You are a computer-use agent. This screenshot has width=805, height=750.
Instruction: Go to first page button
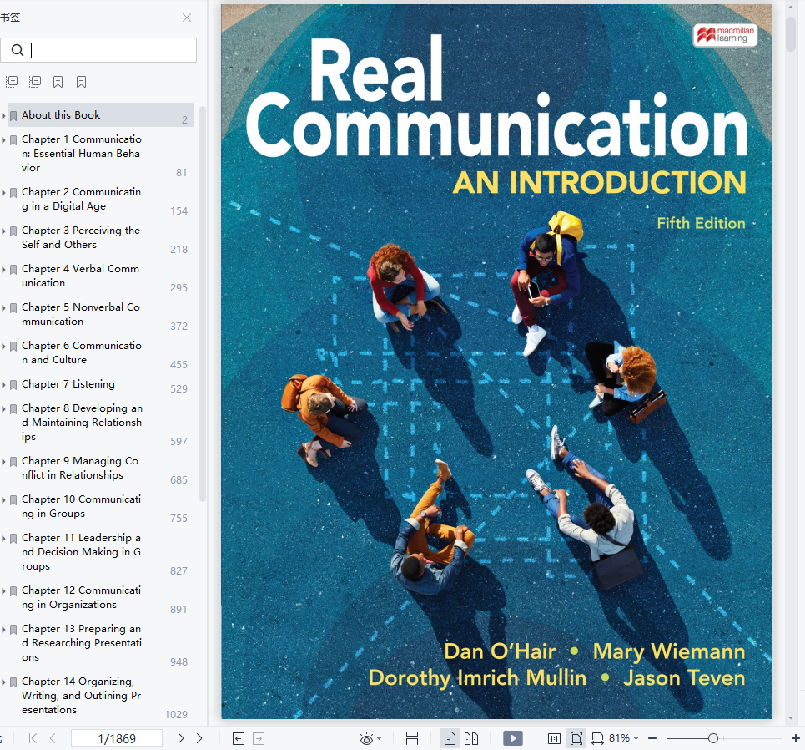(x=33, y=738)
